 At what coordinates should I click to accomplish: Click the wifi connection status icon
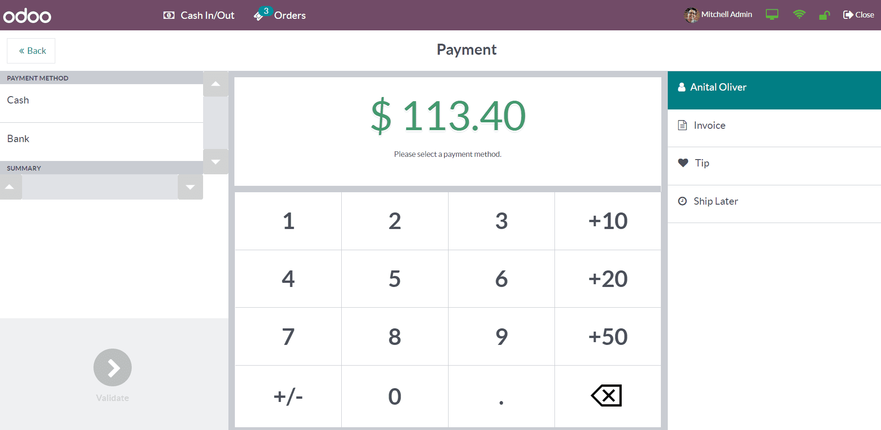(x=799, y=15)
